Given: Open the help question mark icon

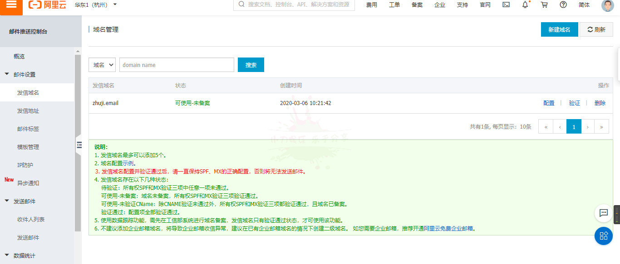Looking at the screenshot, I should coord(563,5).
